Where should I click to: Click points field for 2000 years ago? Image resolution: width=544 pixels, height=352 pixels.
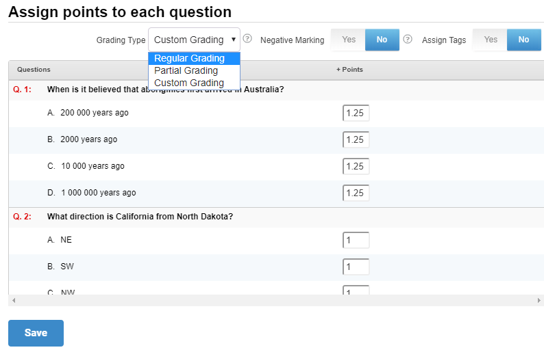(x=356, y=139)
